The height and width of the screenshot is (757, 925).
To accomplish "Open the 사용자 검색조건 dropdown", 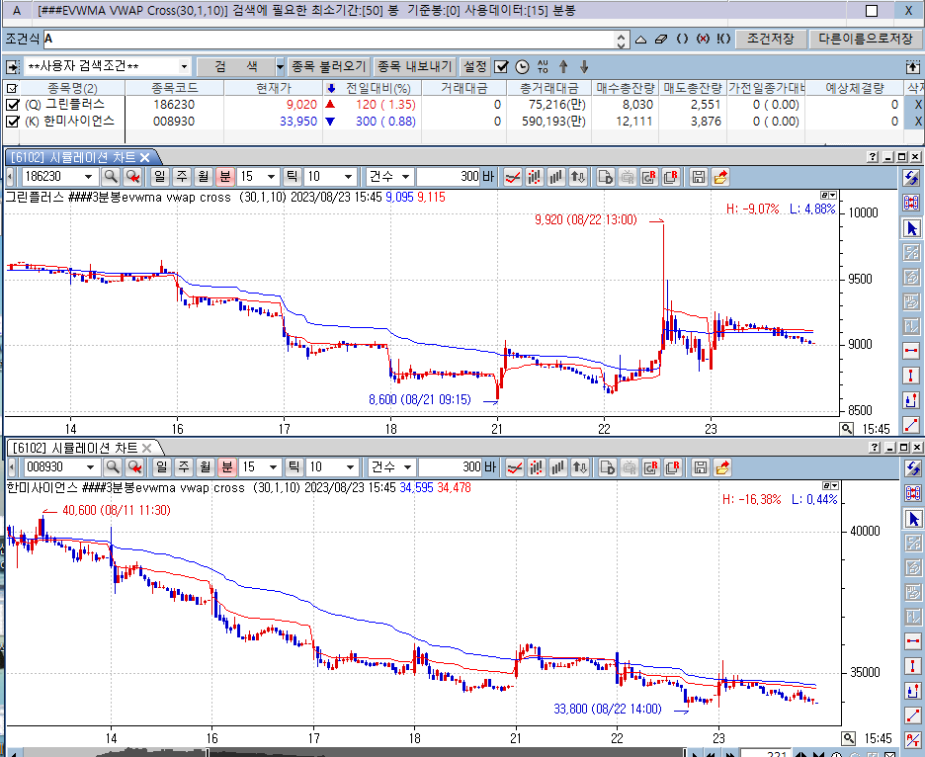I will pos(184,67).
